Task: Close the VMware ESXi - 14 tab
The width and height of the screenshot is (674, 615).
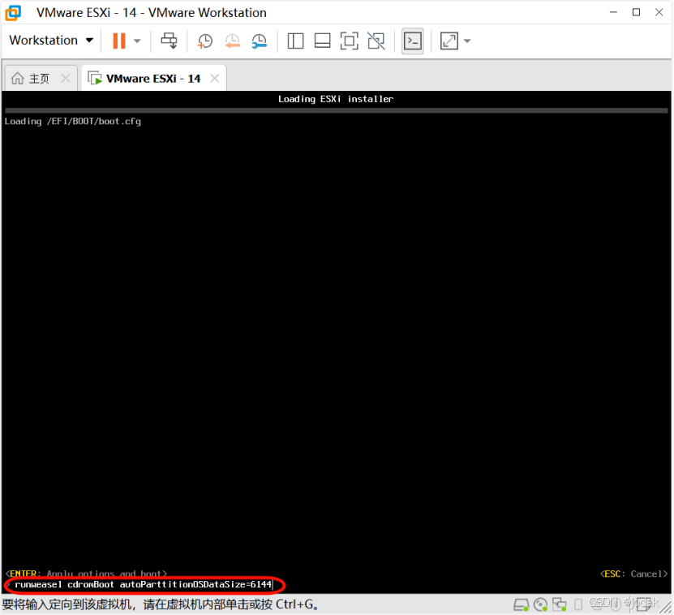Action: click(x=214, y=78)
